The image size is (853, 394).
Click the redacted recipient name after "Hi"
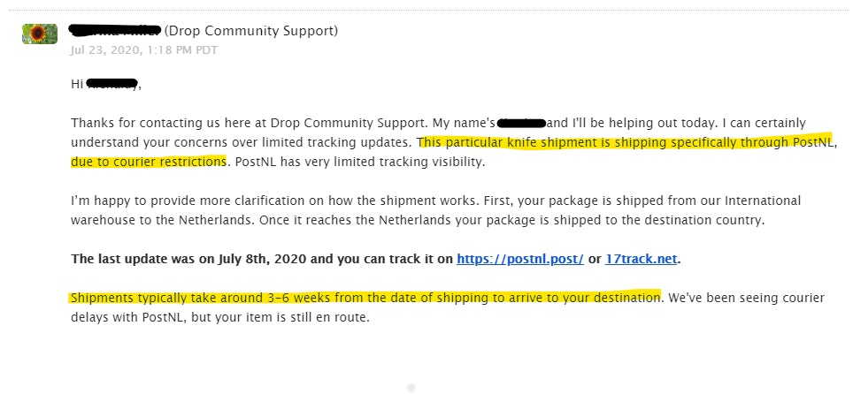click(111, 85)
